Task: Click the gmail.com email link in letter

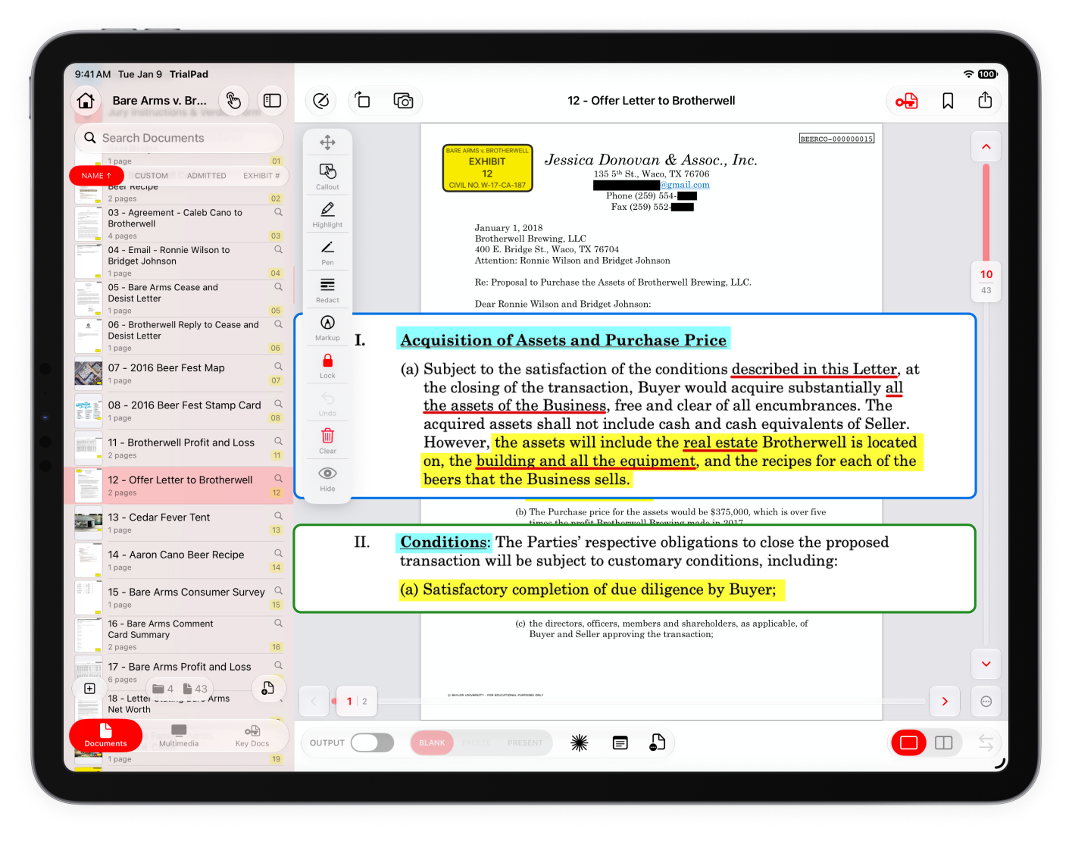Action: click(x=685, y=185)
